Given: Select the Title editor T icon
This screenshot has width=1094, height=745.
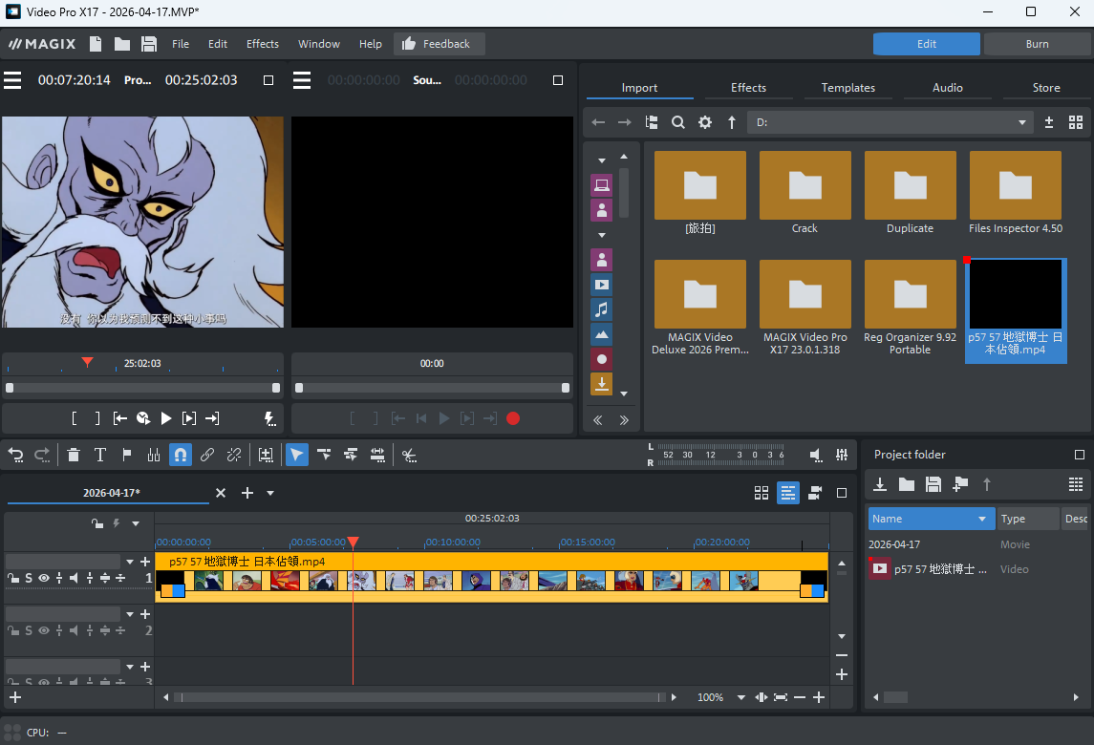Looking at the screenshot, I should tap(99, 456).
